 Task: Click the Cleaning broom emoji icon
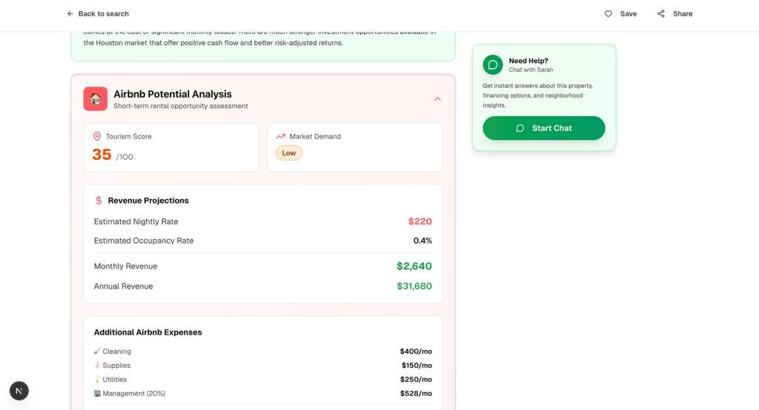97,352
